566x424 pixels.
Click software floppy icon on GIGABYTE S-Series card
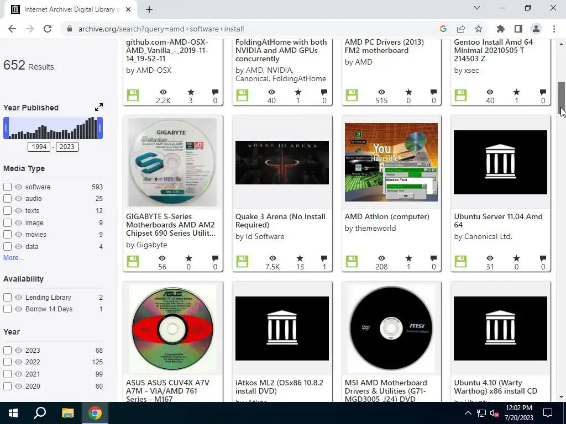tap(133, 261)
